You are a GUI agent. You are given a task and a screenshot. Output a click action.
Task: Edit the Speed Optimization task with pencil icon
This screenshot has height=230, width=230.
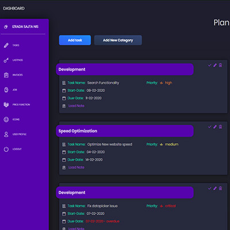215,127
